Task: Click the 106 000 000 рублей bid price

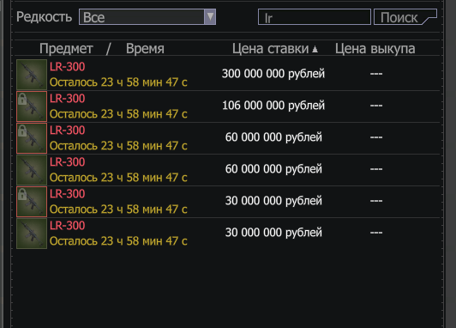Action: pyautogui.click(x=273, y=106)
